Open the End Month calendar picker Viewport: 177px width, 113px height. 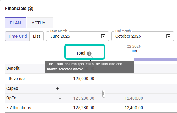(x=168, y=36)
